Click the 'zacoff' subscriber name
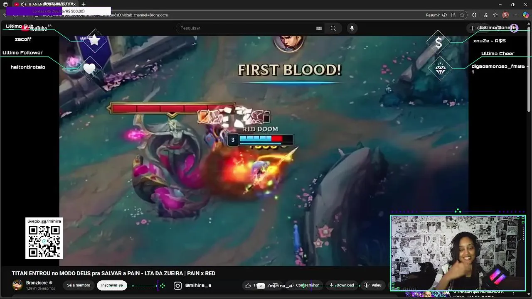Screen dimensions: 532x299 point(23,39)
